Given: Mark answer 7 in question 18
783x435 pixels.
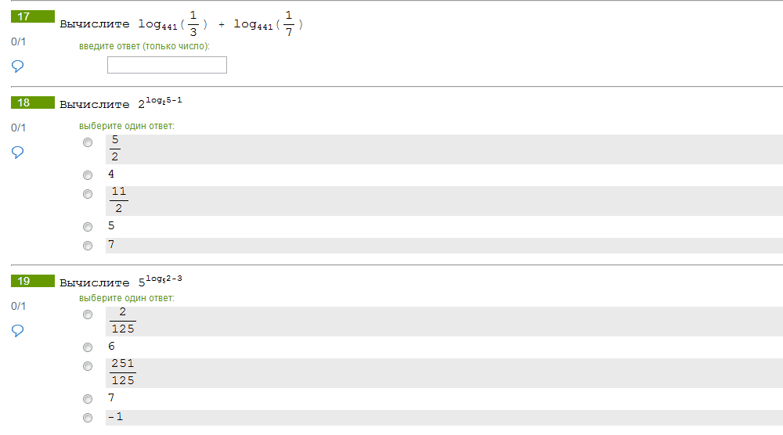Looking at the screenshot, I should (88, 246).
